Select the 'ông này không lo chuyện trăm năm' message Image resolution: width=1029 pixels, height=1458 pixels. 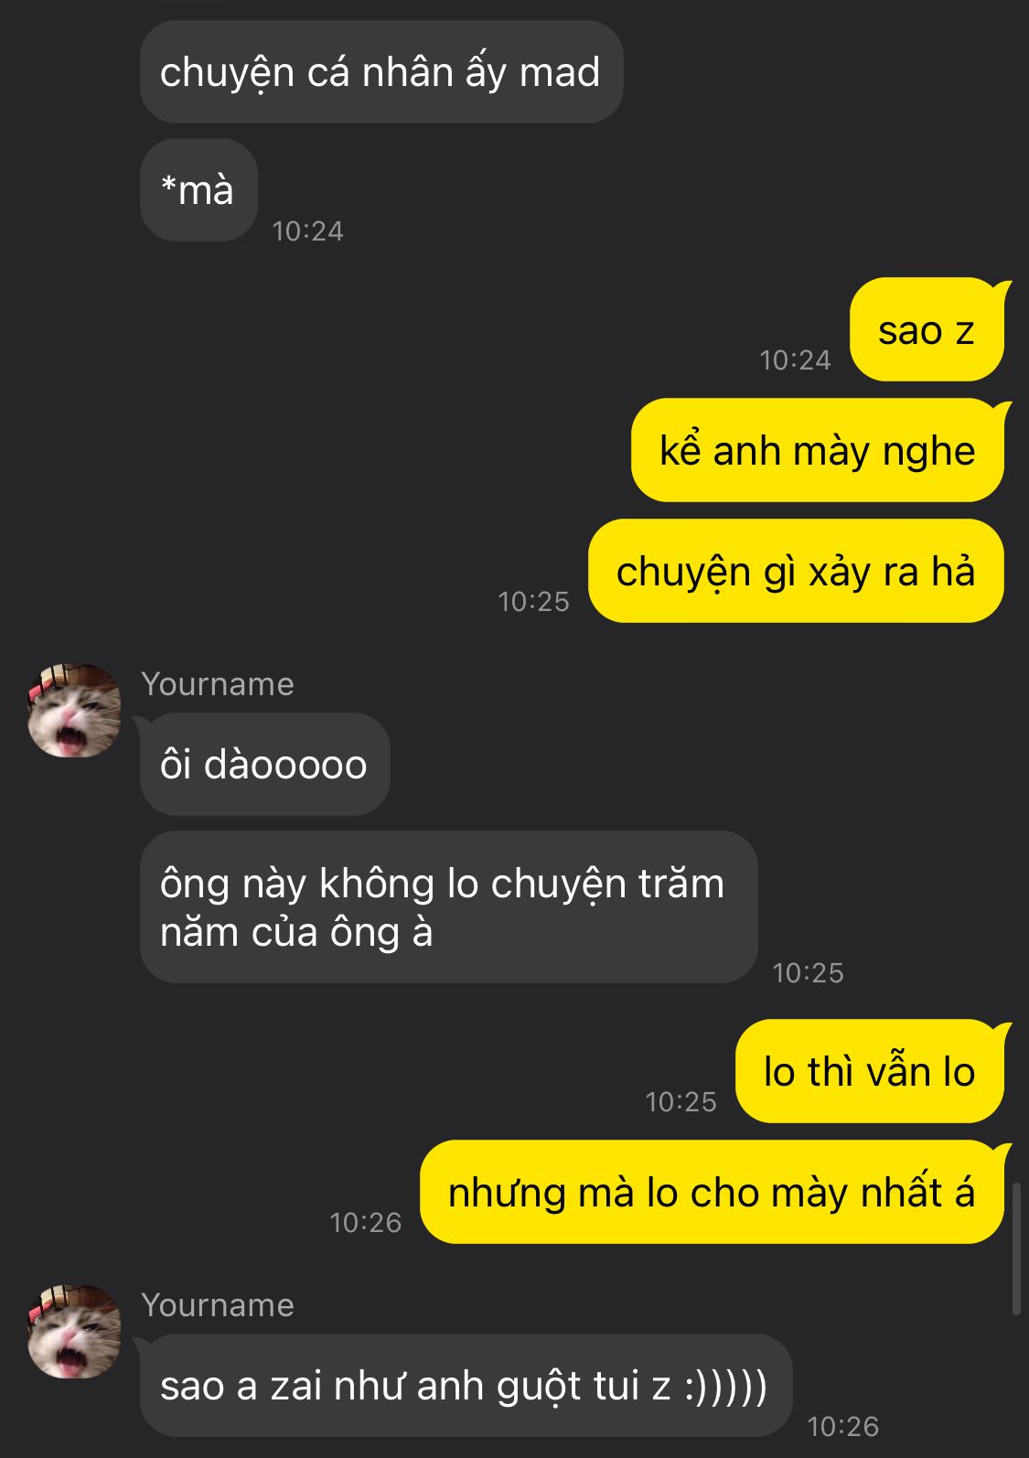(449, 907)
